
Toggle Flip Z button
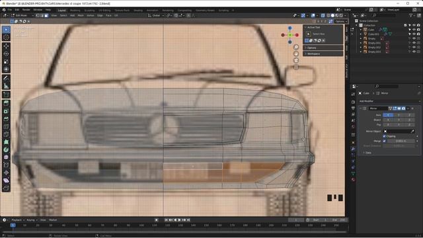tap(409, 125)
